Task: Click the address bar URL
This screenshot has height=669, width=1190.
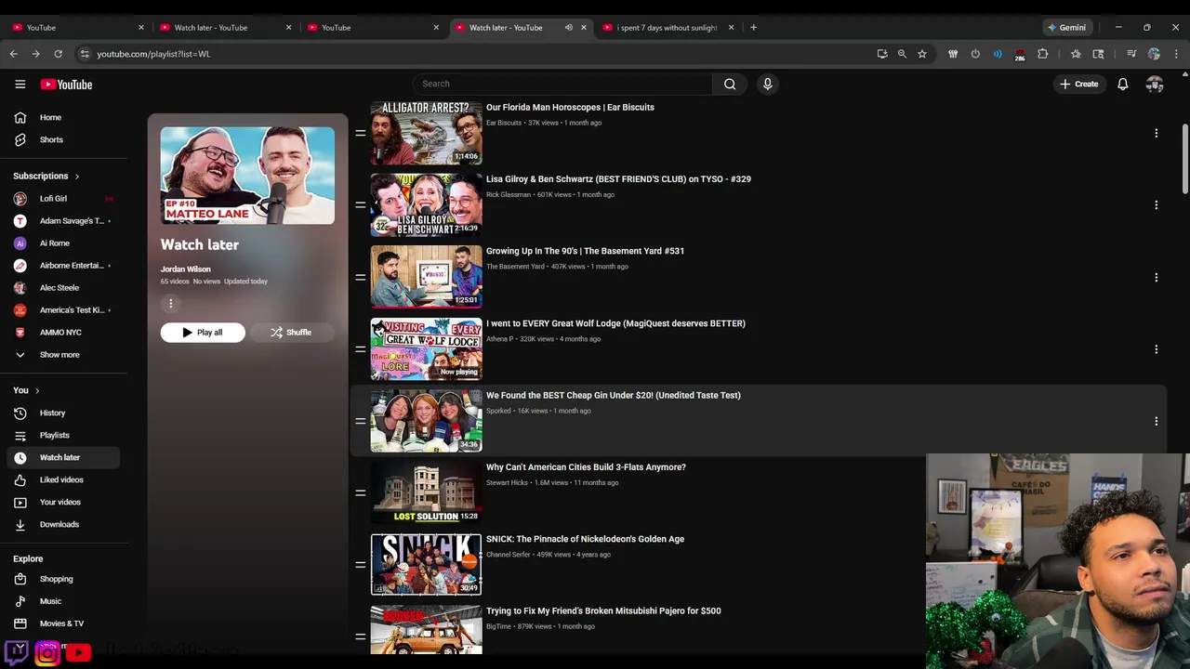Action: click(153, 54)
